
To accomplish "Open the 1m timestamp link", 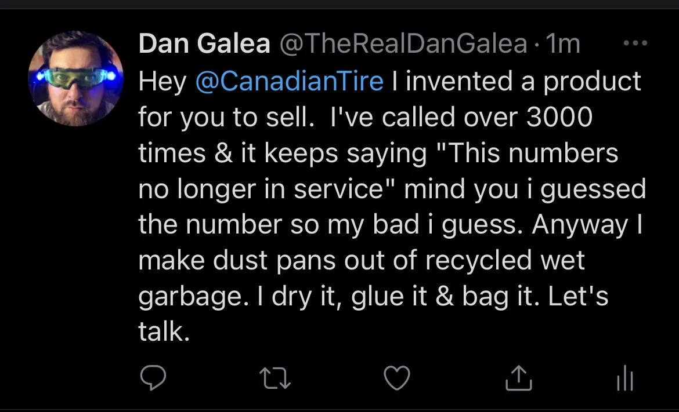I will 562,43.
